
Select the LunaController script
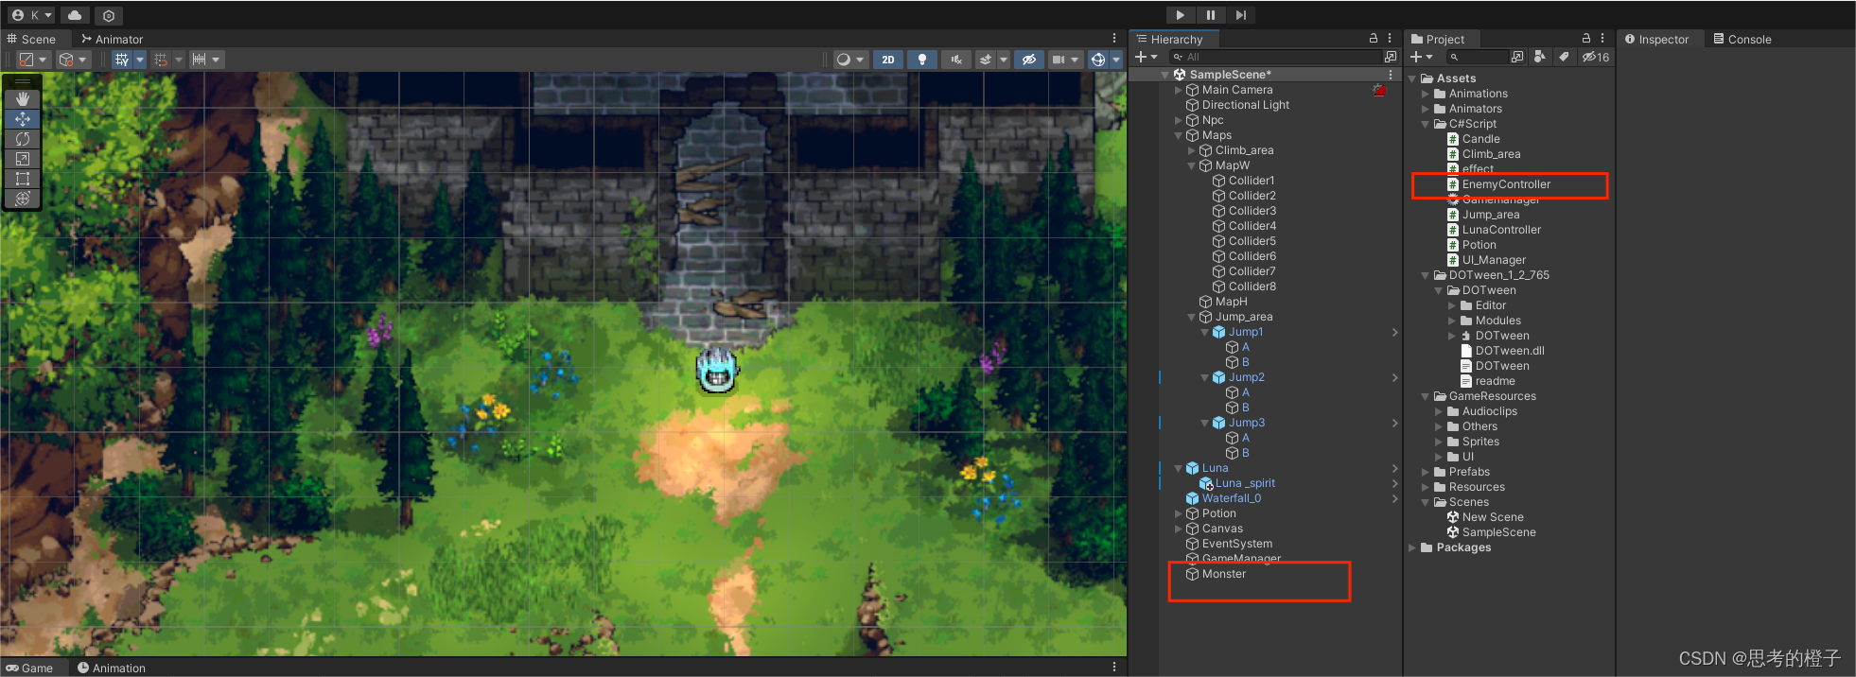[x=1501, y=230]
